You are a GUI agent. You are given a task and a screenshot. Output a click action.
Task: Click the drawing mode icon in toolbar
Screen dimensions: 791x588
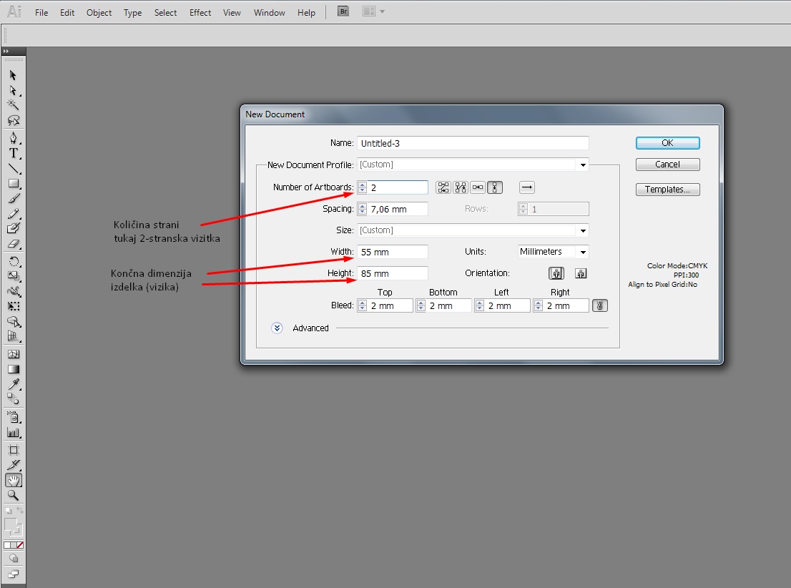point(13,558)
